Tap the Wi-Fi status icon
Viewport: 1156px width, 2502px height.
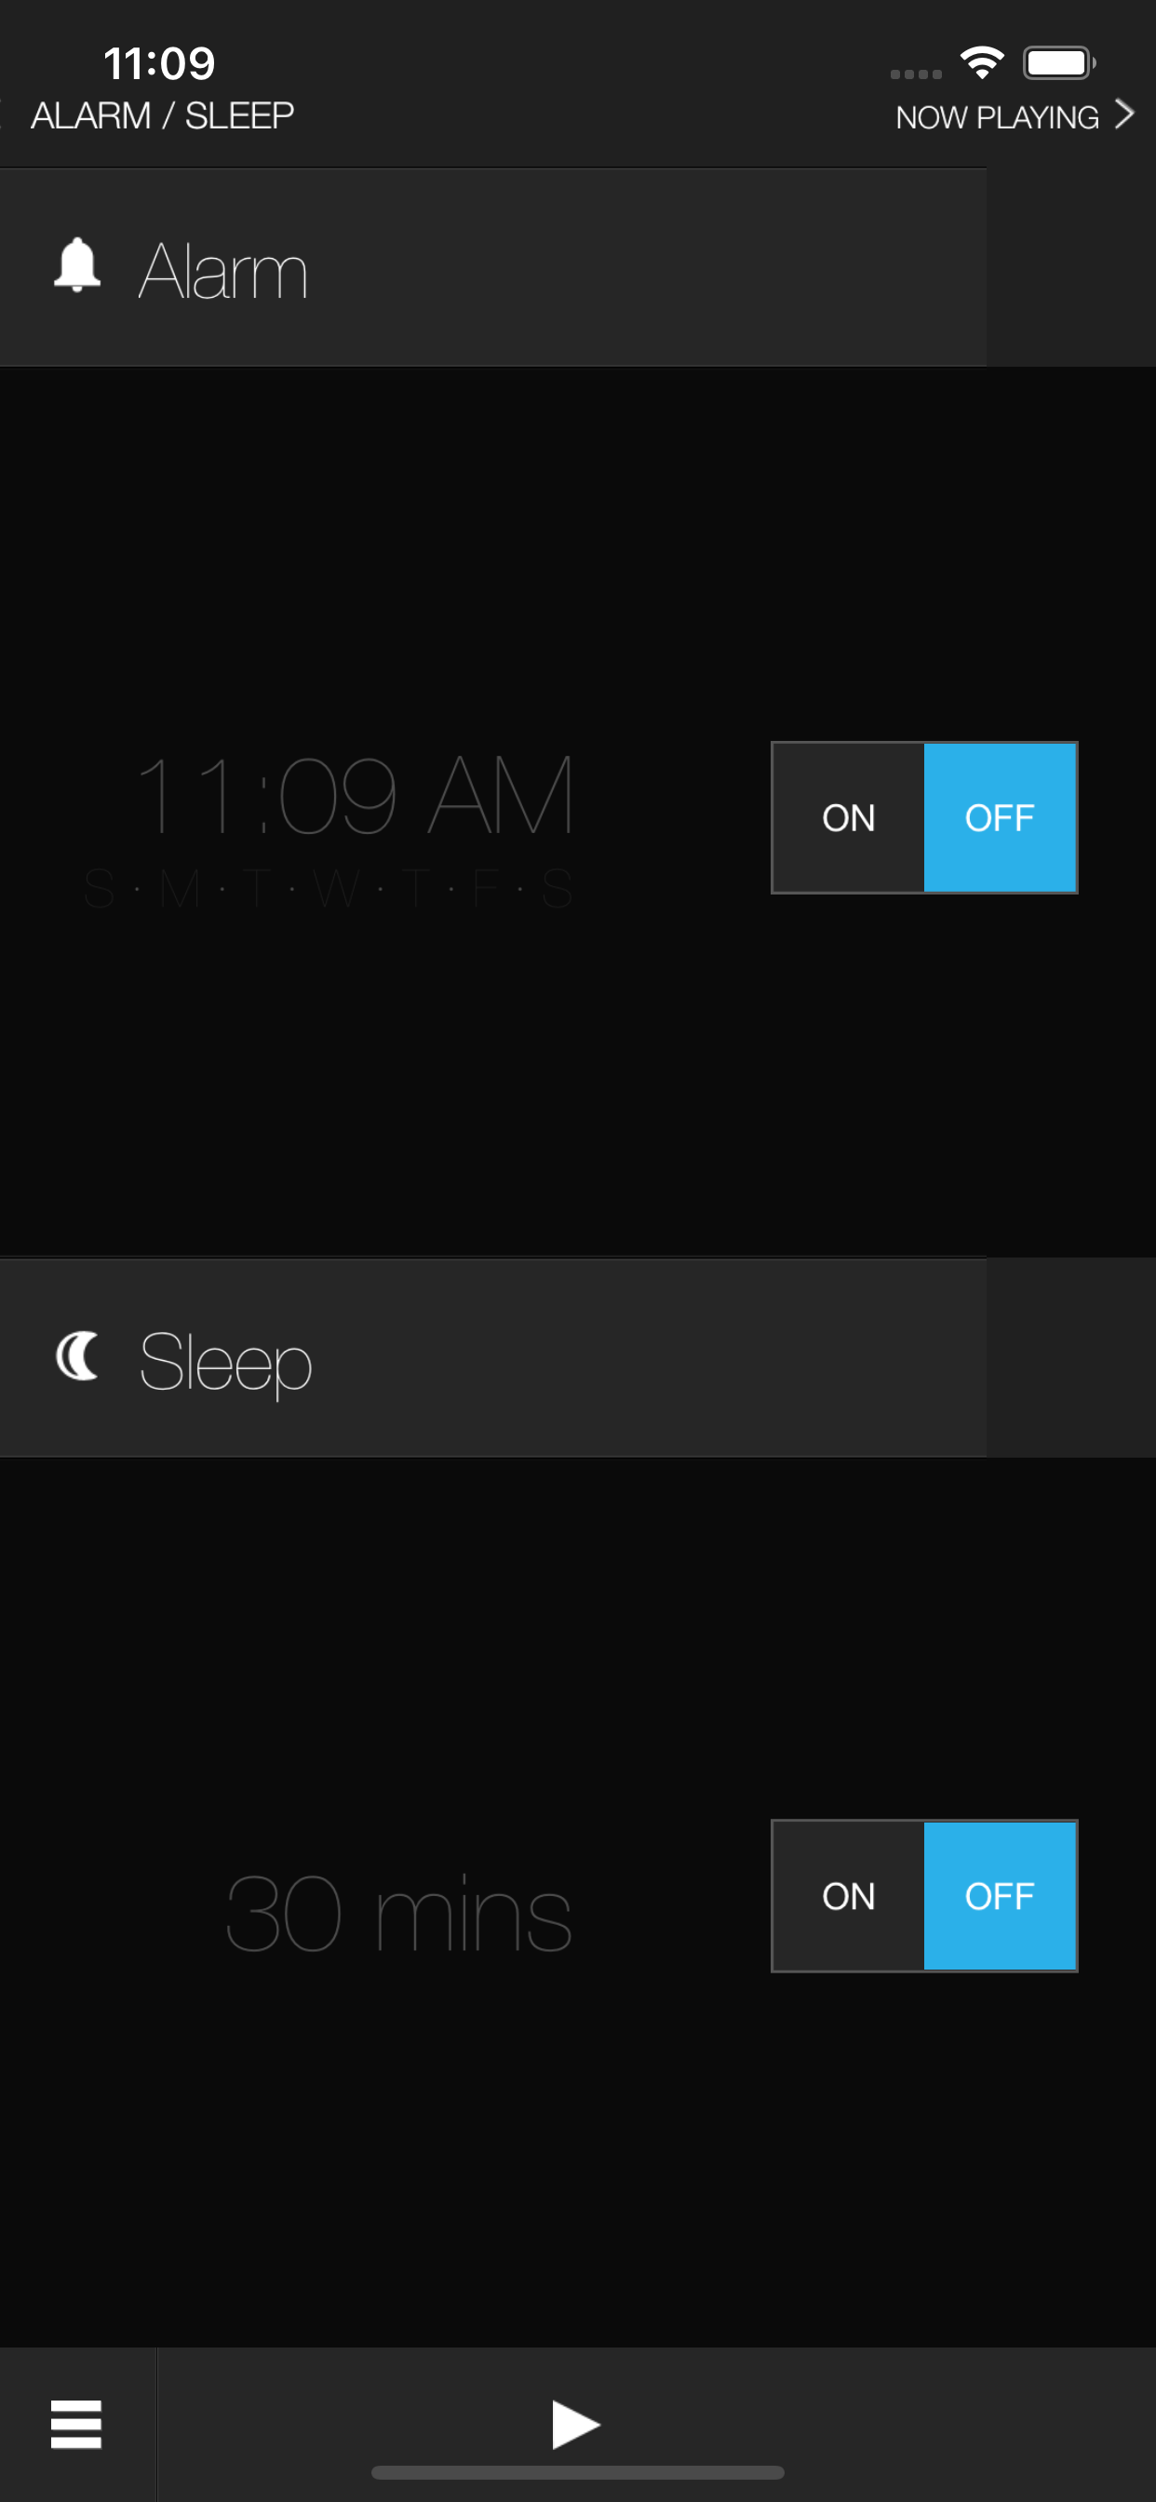981,63
